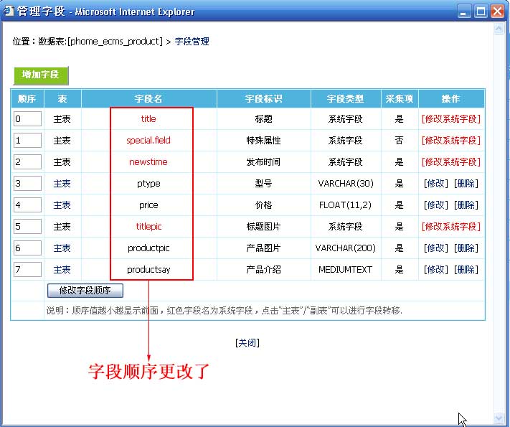Click the order input field containing 7
This screenshot has width=510, height=427.
(27, 270)
